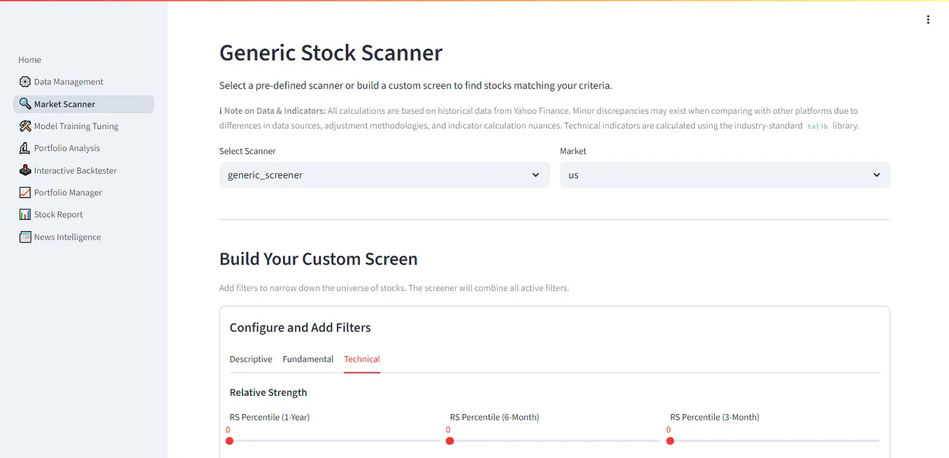This screenshot has width=949, height=458.
Task: Click the joystick Interactive Backtester icon
Action: click(25, 170)
